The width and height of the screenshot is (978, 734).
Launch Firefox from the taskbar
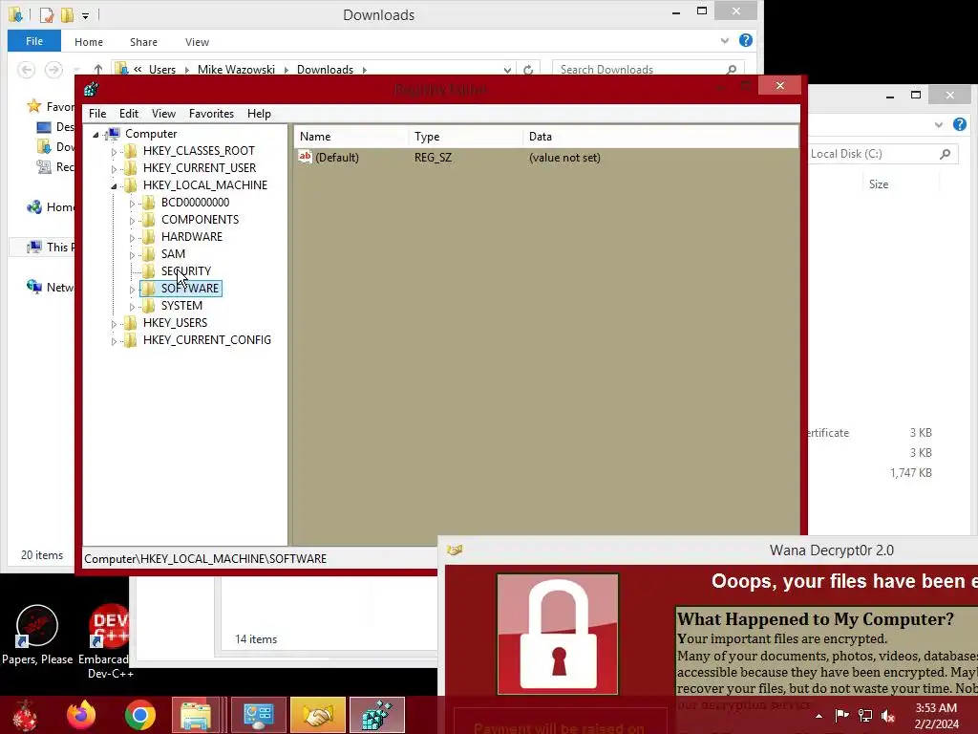[81, 715]
